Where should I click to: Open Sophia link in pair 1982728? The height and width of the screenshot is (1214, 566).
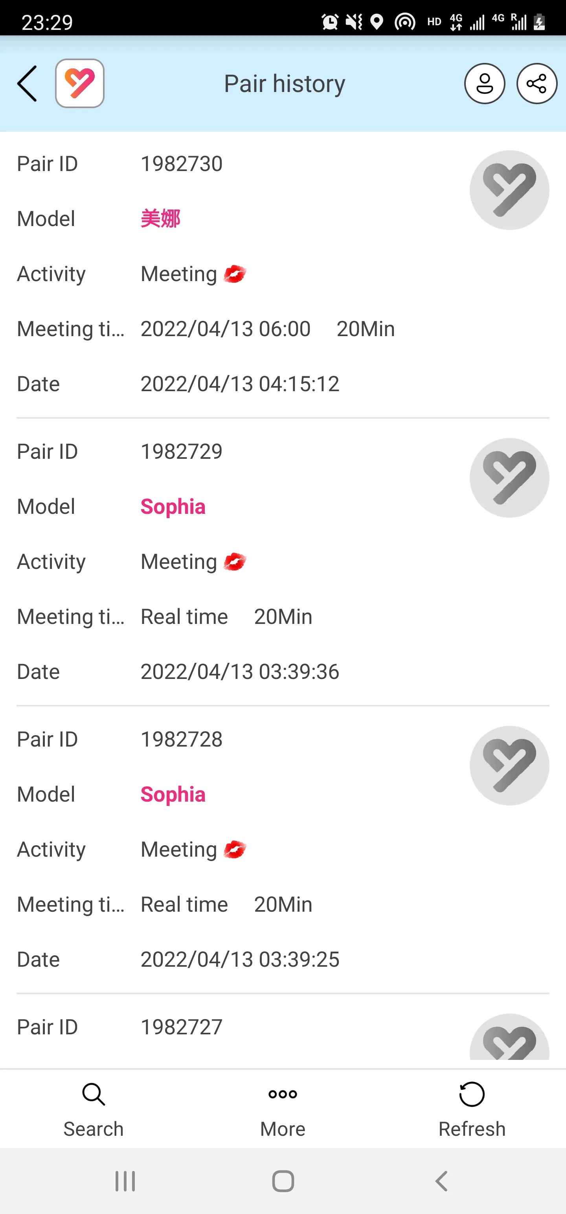coord(173,795)
